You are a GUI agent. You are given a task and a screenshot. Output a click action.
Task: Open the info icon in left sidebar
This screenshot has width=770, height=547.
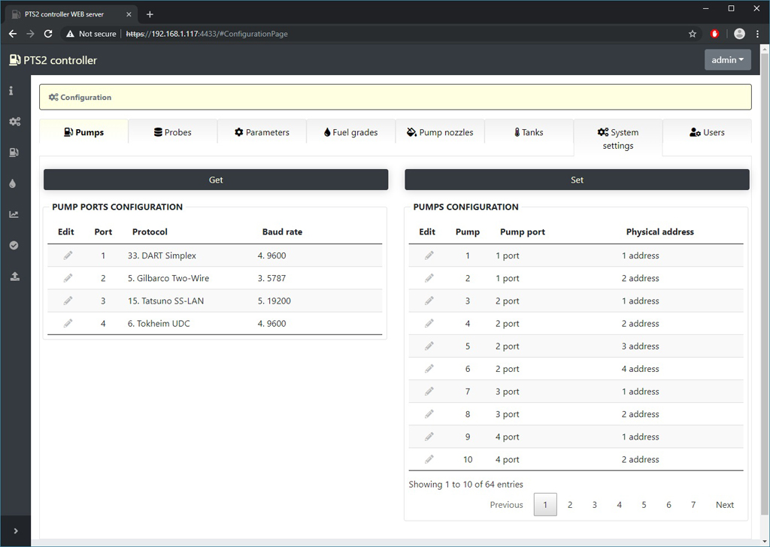pos(11,91)
